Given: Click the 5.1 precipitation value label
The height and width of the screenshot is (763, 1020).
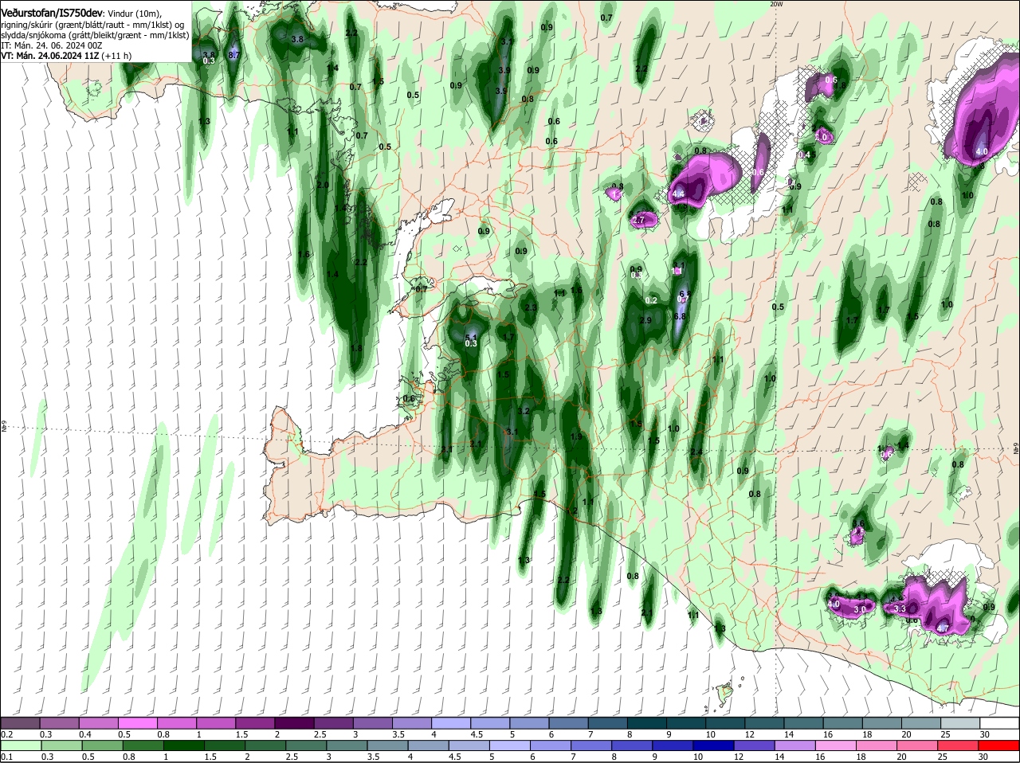Looking at the screenshot, I should 471,338.
